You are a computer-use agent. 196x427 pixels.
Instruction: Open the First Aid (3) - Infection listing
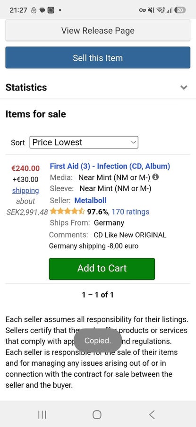[110, 166]
